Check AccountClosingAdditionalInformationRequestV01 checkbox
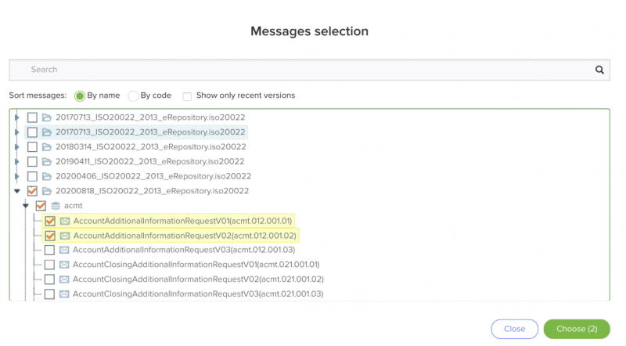 pyautogui.click(x=49, y=265)
